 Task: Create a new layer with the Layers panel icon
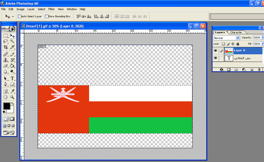tap(252, 70)
